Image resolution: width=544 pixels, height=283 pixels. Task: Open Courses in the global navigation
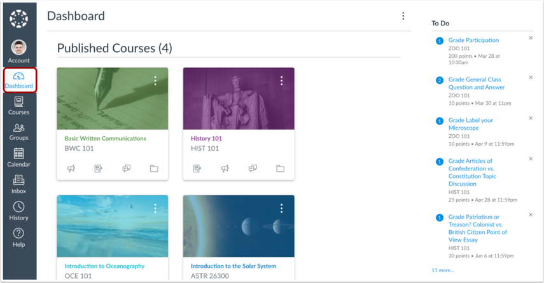coord(18,106)
